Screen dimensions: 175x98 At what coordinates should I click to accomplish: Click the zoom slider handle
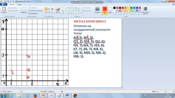166,91
